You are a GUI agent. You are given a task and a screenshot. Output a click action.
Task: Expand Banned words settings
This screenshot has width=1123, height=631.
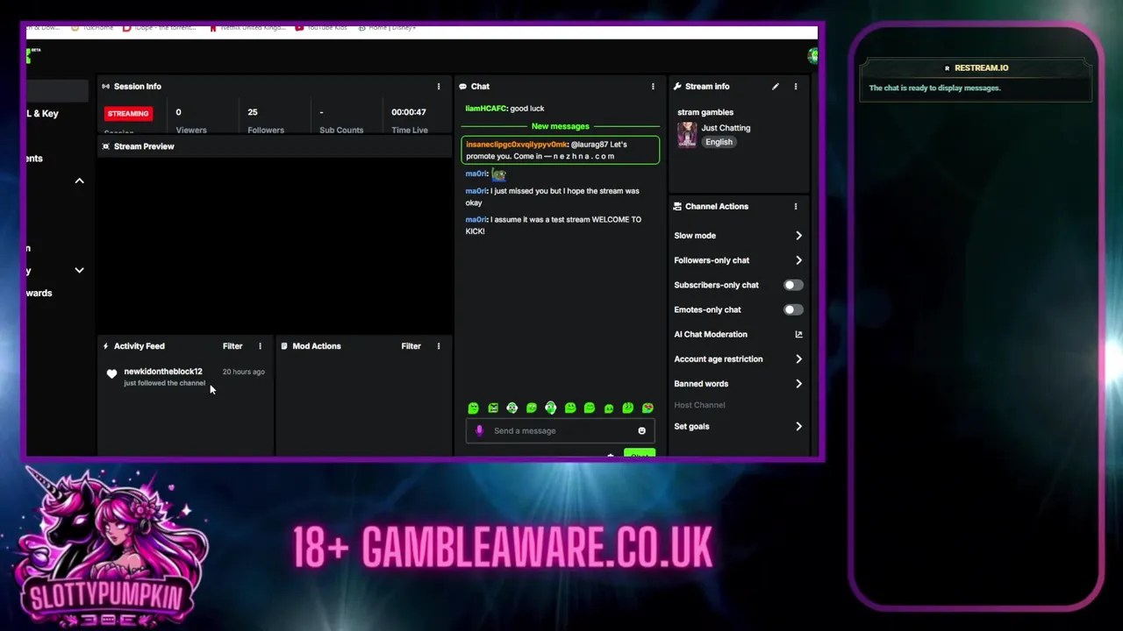pyautogui.click(x=798, y=384)
